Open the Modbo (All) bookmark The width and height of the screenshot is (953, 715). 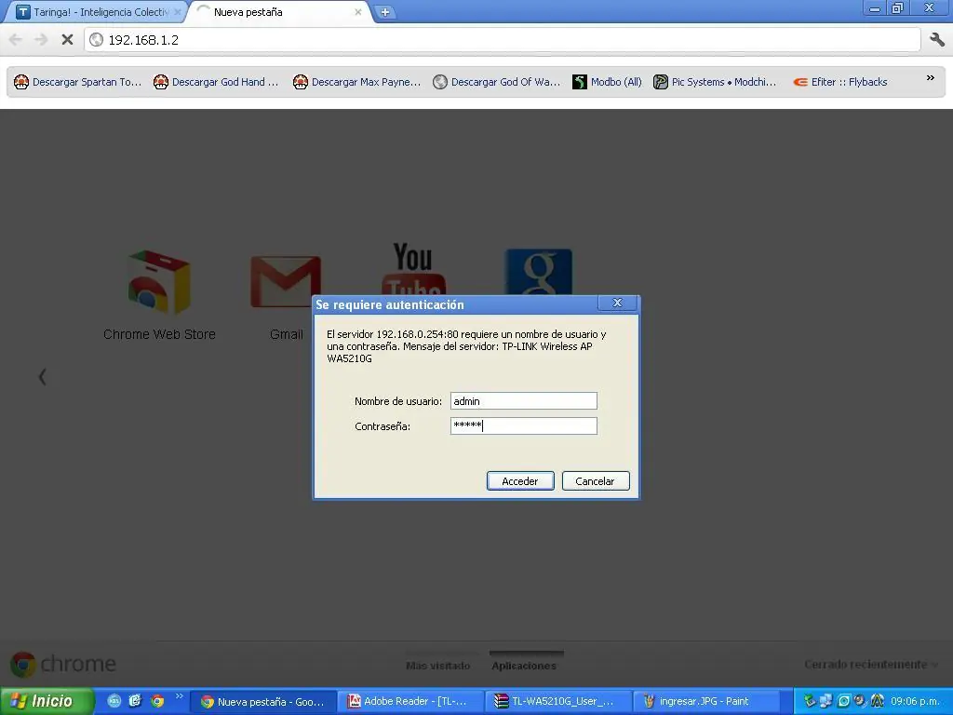(x=607, y=82)
